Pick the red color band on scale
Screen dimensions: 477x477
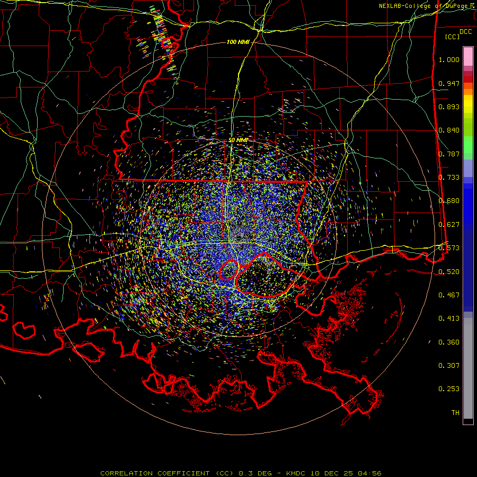468,79
